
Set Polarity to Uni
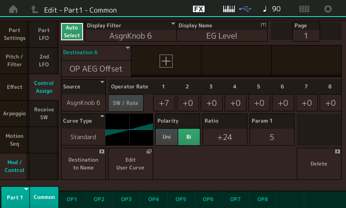[167, 136]
